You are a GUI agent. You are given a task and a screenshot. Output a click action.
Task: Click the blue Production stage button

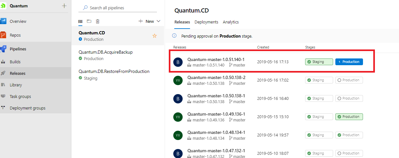[349, 62]
